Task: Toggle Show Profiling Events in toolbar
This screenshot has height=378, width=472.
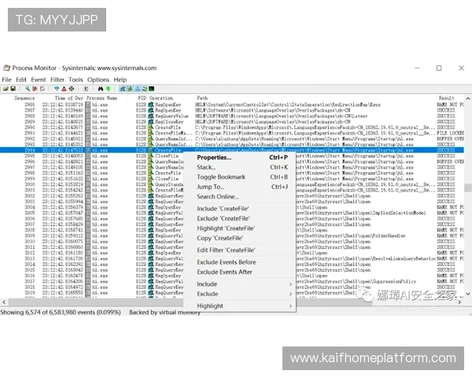Action: 152,89
